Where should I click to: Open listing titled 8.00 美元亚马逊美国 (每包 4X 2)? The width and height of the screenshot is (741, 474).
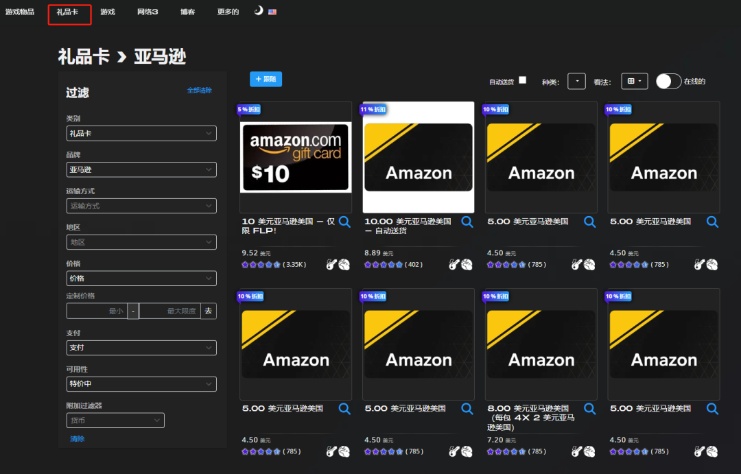coord(531,417)
